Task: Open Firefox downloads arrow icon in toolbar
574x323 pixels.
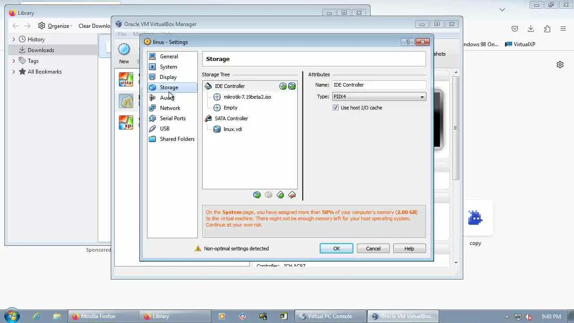Action: pyautogui.click(x=531, y=29)
